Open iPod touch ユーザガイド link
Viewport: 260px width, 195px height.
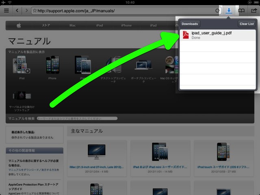pos(223,167)
